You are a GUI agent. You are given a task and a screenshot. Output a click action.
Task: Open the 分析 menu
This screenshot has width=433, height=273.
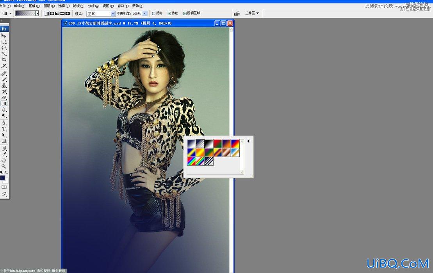[93, 6]
